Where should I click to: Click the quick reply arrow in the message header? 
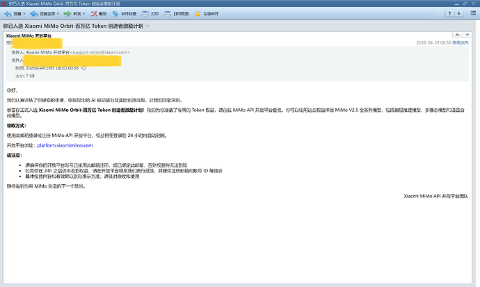[458, 35]
